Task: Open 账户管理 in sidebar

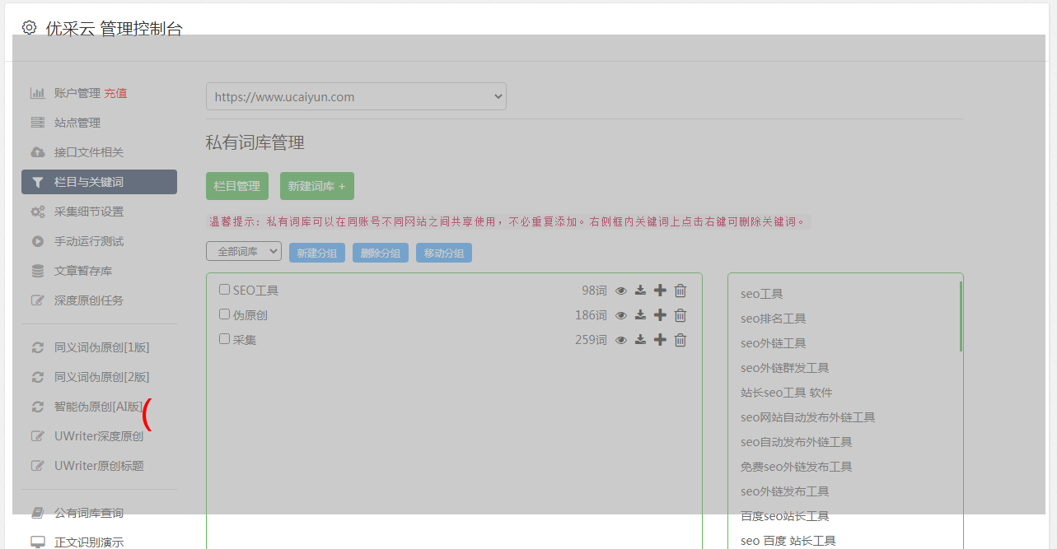Action: pyautogui.click(x=77, y=93)
